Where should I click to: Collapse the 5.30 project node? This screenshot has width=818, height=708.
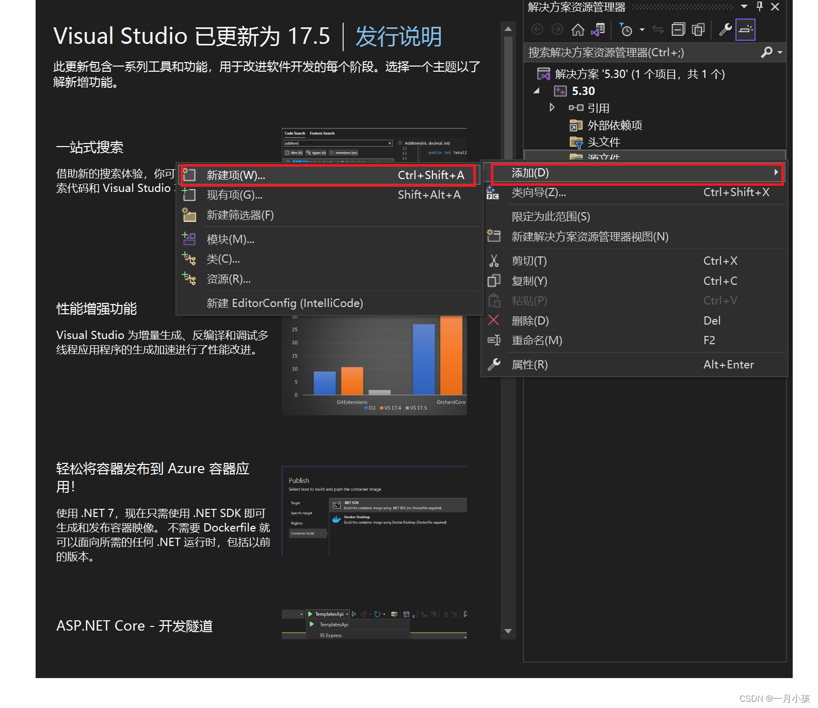pos(537,91)
